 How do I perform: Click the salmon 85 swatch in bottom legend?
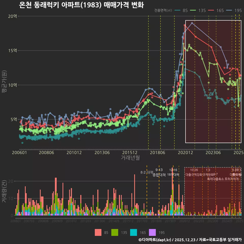98,232
